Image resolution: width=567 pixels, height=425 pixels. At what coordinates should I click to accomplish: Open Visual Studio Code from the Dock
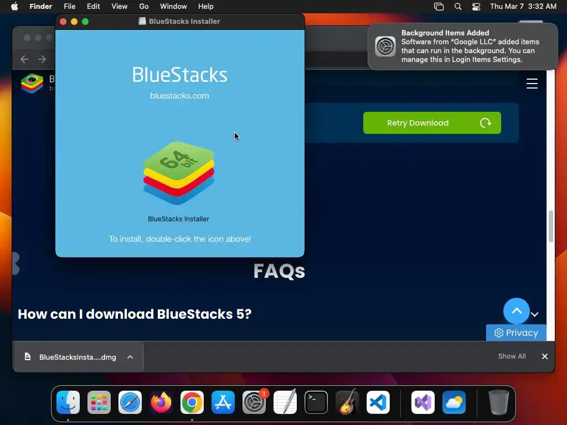point(378,402)
